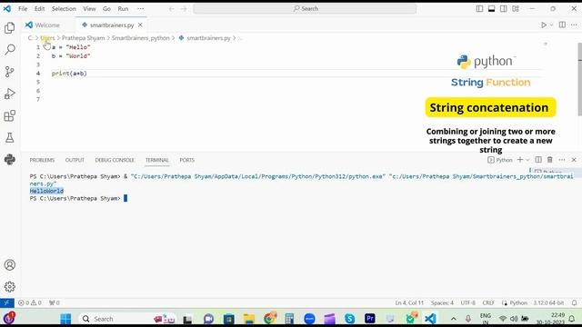Click Smartbrainers_python breadcrumb folder
Viewport: 582px width, 327px height.
[x=141, y=38]
